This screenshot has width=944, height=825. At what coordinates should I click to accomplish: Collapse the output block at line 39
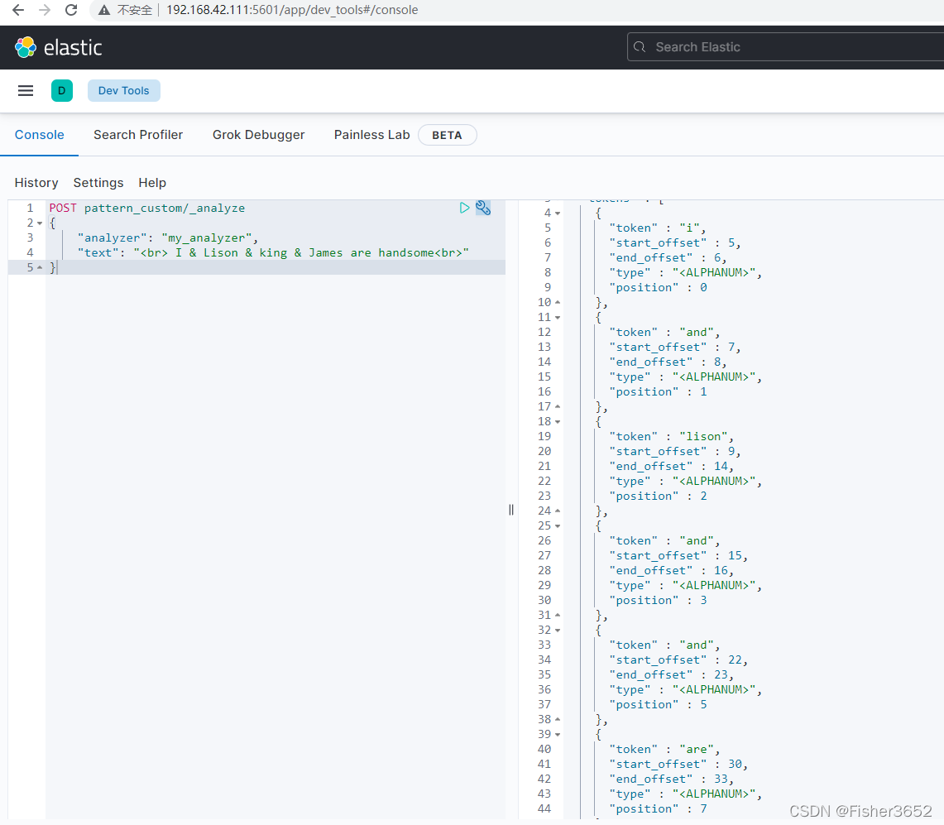pos(558,735)
